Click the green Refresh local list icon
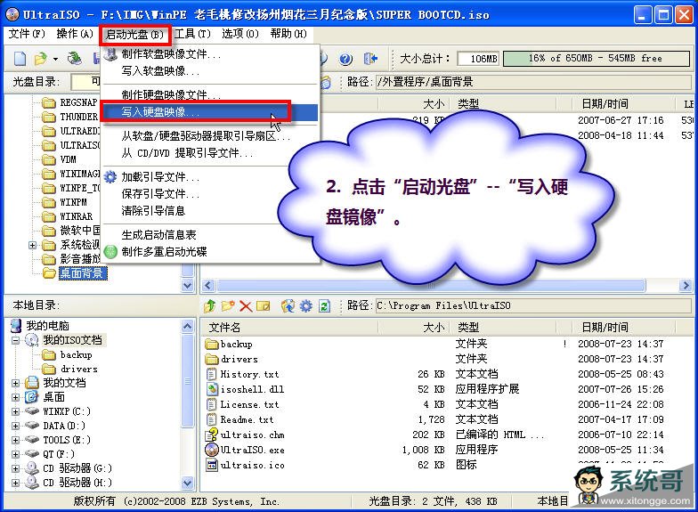Screen dimensions: 698x512 tap(324, 306)
